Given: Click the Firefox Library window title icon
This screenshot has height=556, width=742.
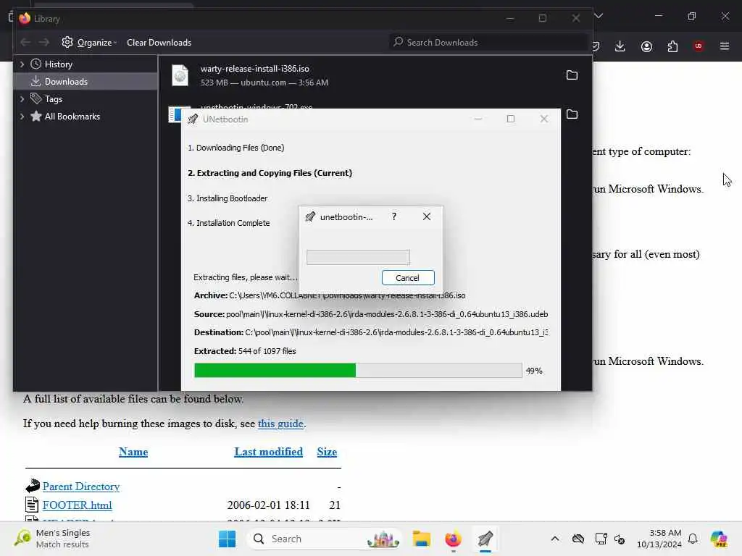Looking at the screenshot, I should [24, 18].
